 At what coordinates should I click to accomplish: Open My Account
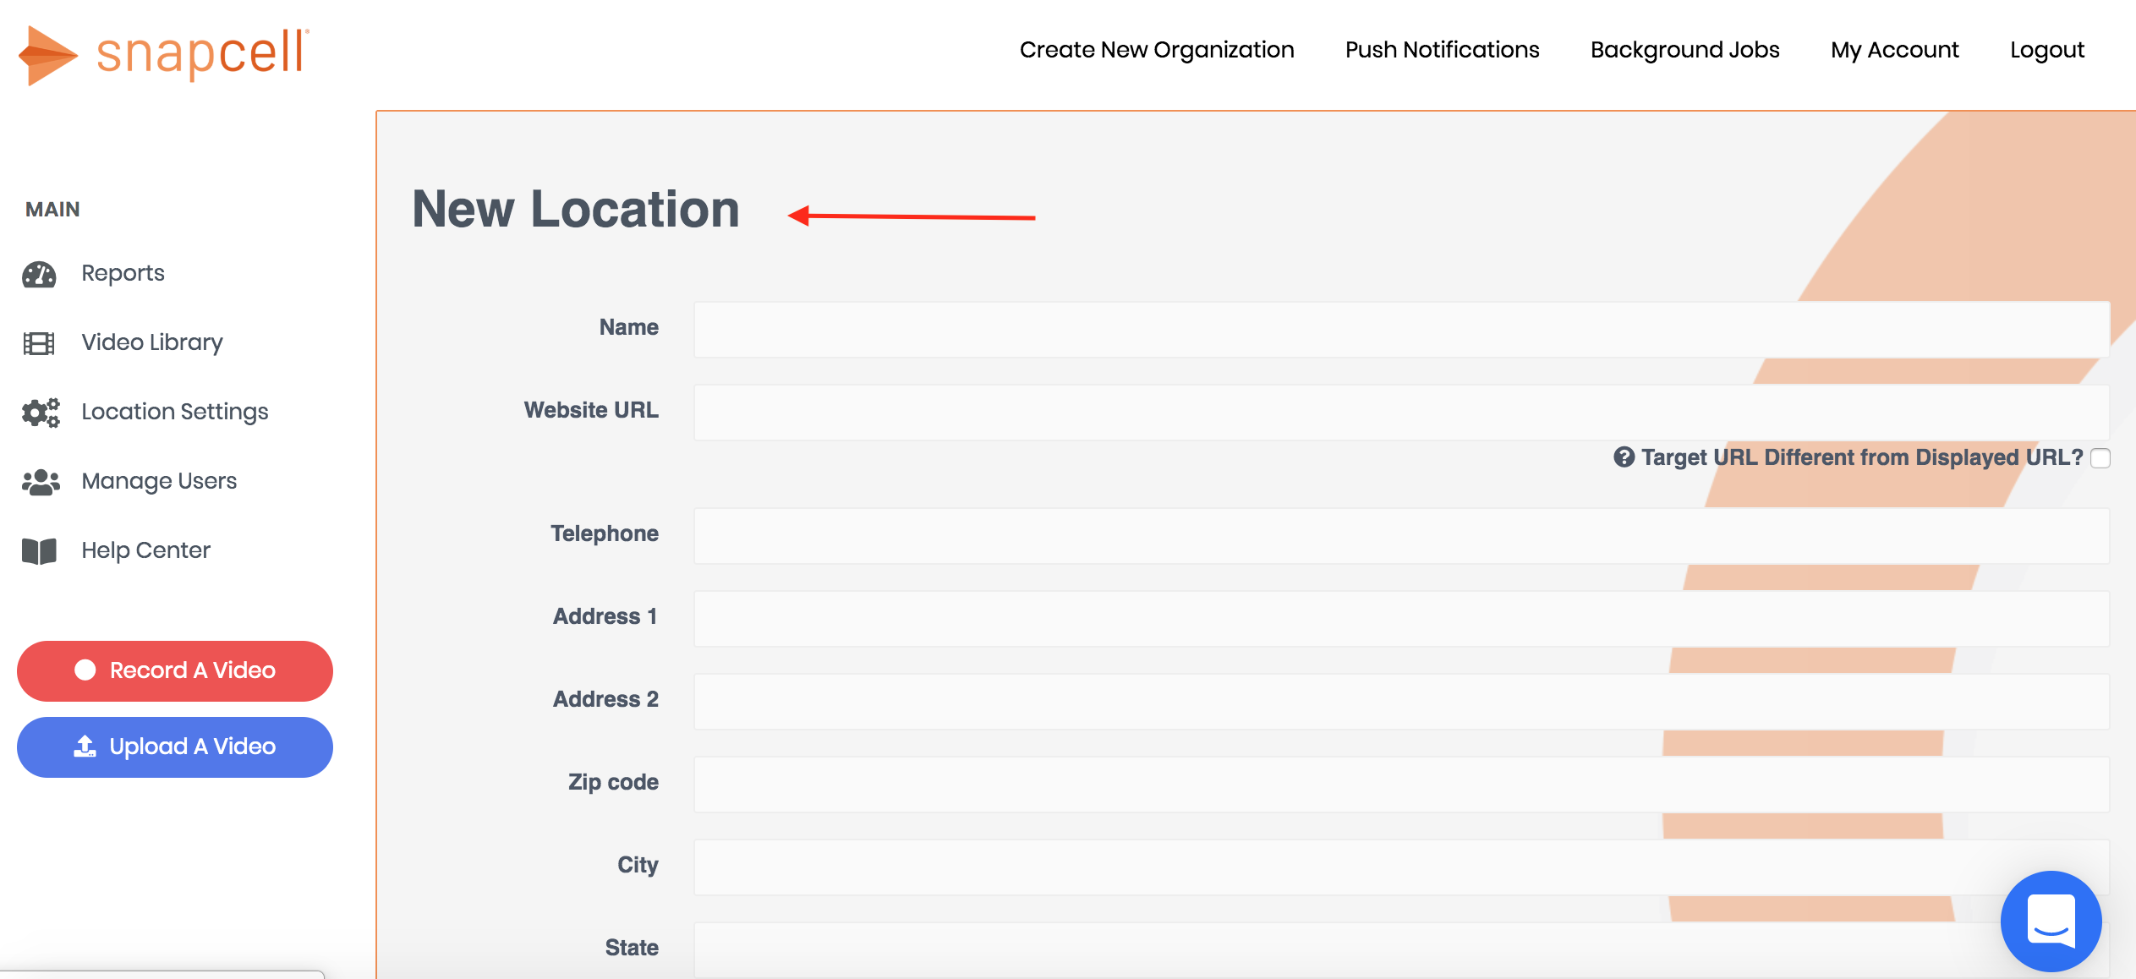pyautogui.click(x=1894, y=49)
